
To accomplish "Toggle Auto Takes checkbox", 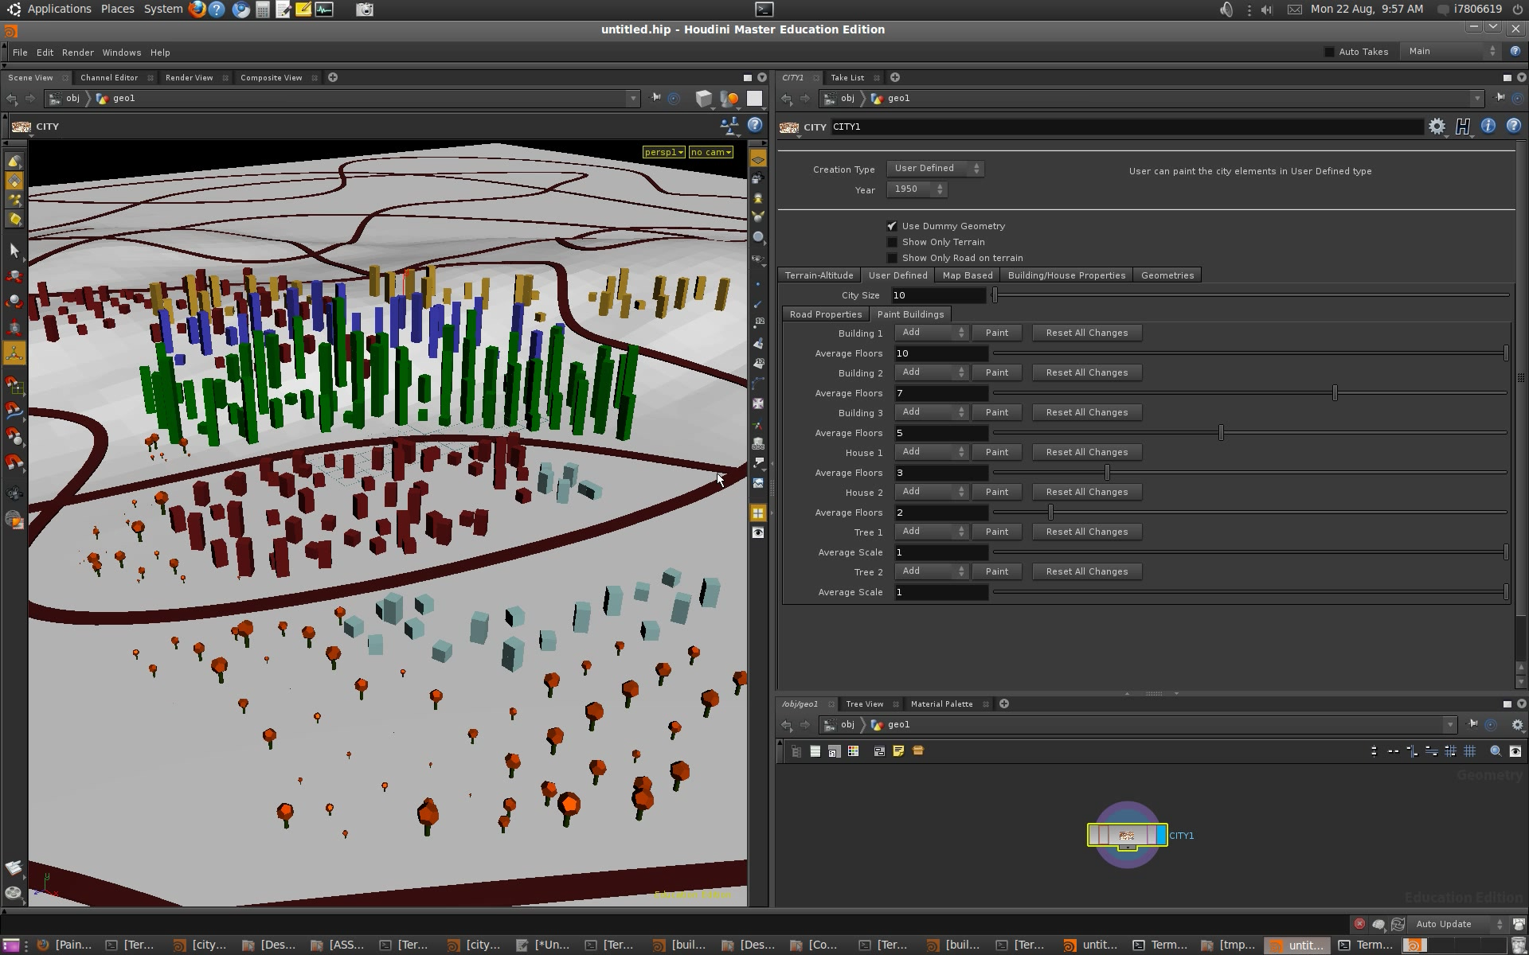I will tap(1329, 52).
